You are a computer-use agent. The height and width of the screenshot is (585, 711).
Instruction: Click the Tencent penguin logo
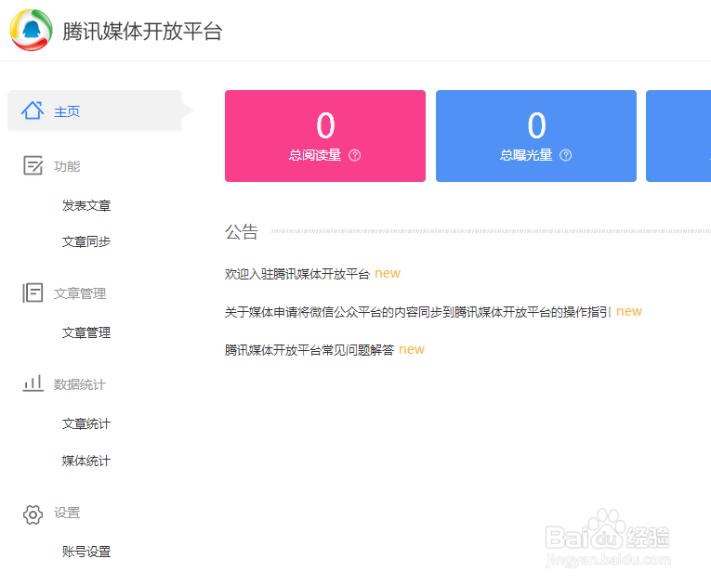[31, 31]
